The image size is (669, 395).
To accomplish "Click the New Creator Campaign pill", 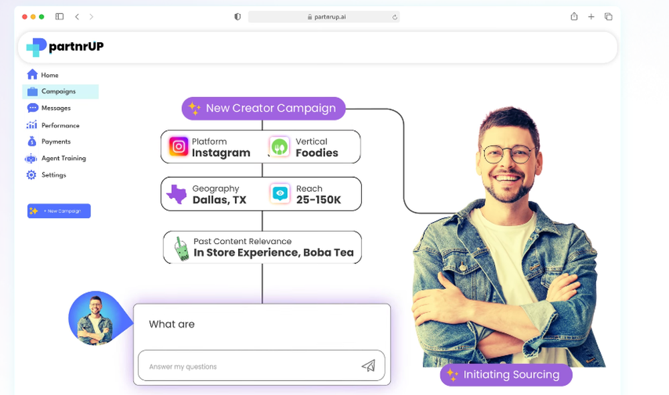I will click(263, 108).
